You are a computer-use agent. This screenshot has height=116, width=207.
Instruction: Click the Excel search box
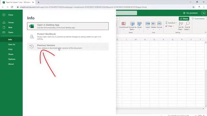[126, 13]
